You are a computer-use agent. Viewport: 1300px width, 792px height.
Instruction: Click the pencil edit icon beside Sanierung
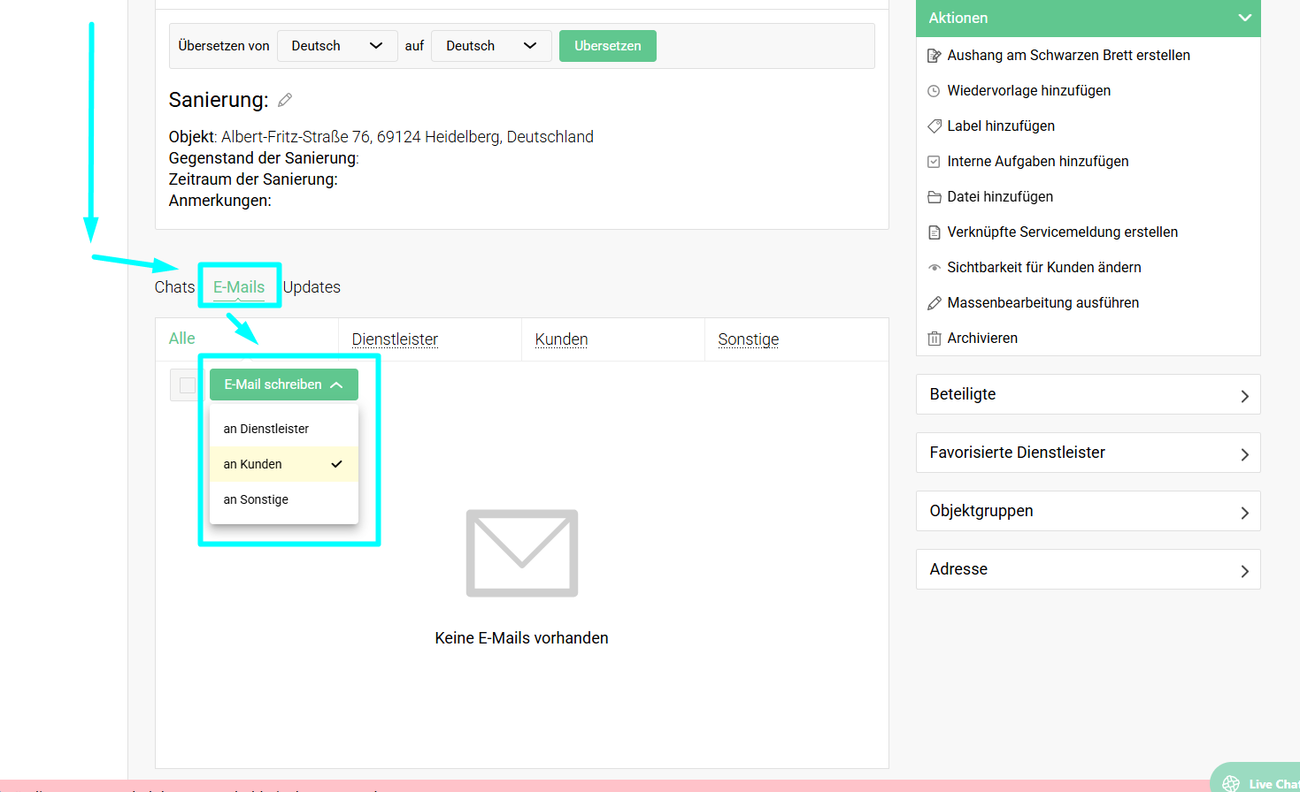point(285,100)
